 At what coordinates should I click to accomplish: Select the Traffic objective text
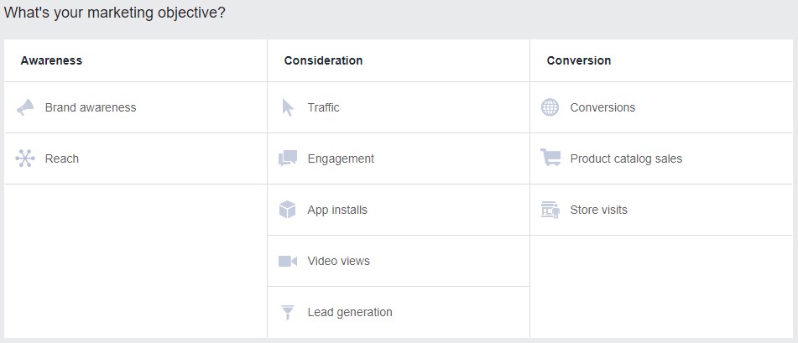323,107
